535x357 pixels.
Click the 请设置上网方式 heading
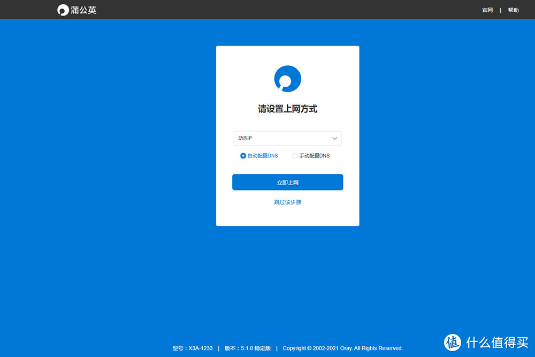[287, 109]
